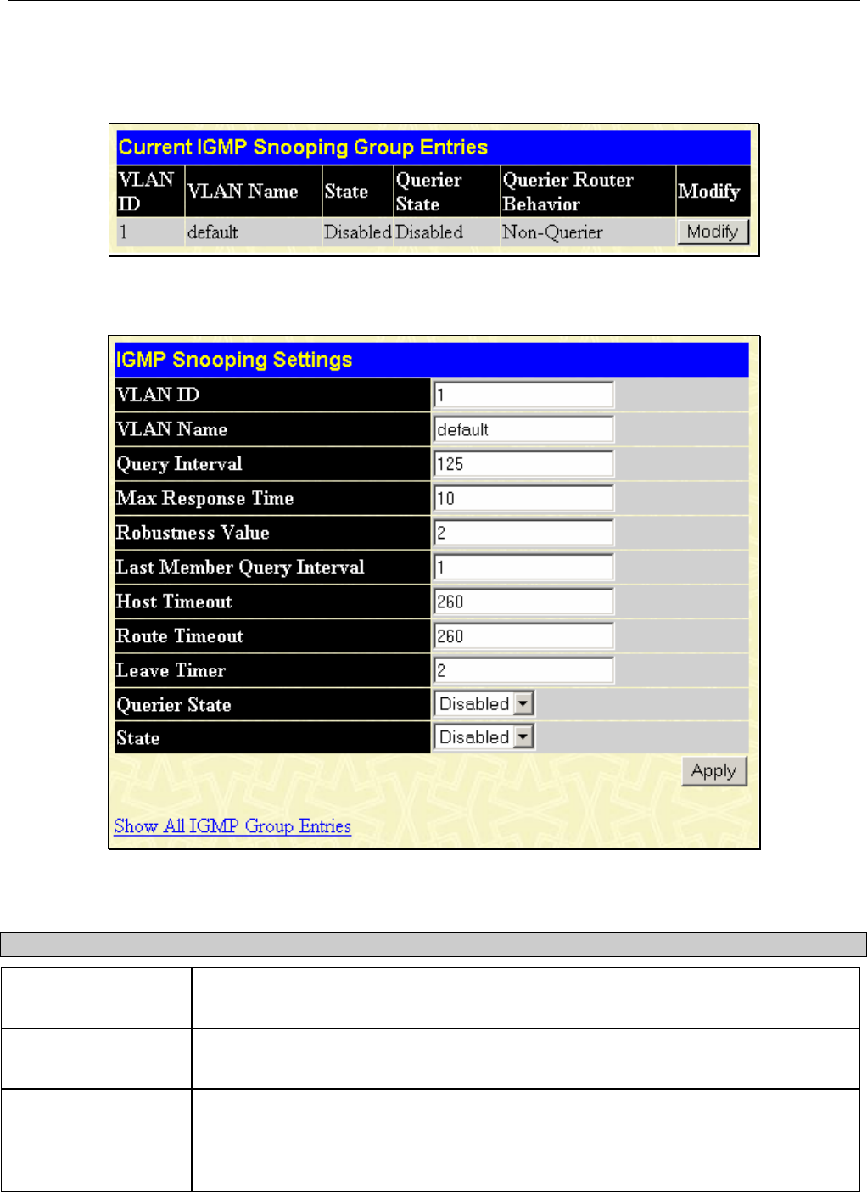The width and height of the screenshot is (867, 1192).
Task: Open the Querier State dropdown arrow
Action: (x=524, y=704)
